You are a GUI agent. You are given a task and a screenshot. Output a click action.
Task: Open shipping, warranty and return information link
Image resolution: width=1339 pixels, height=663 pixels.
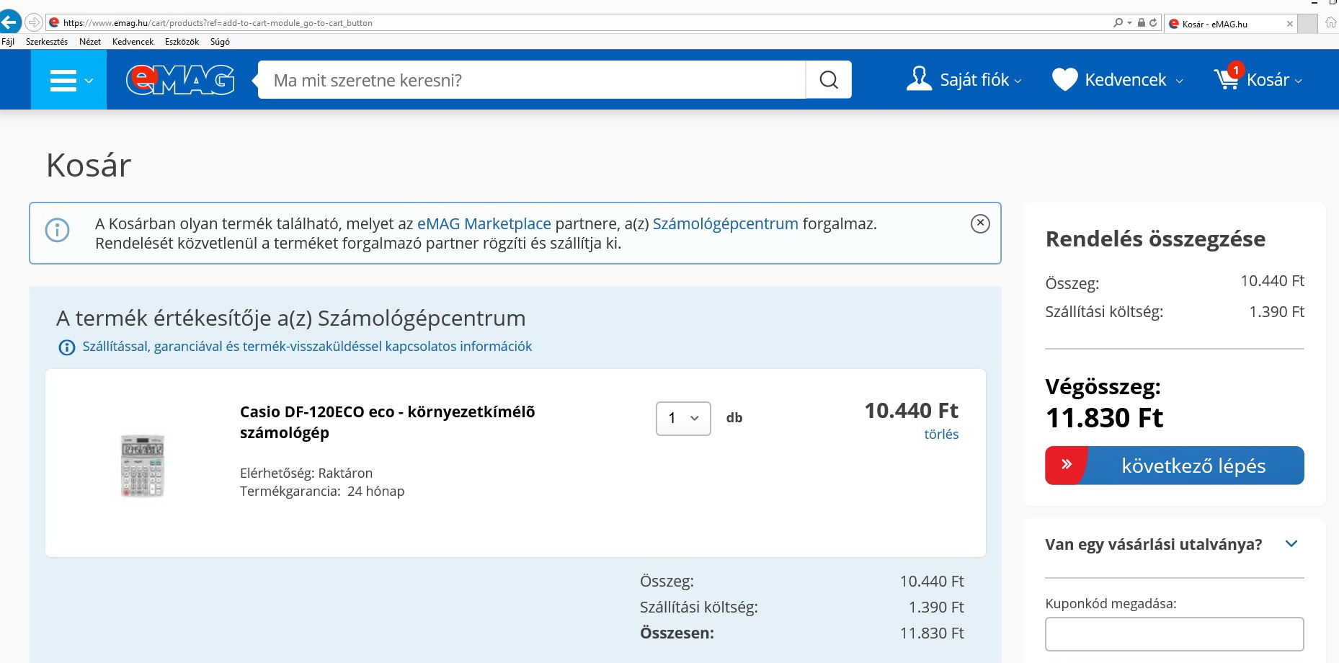click(x=307, y=347)
